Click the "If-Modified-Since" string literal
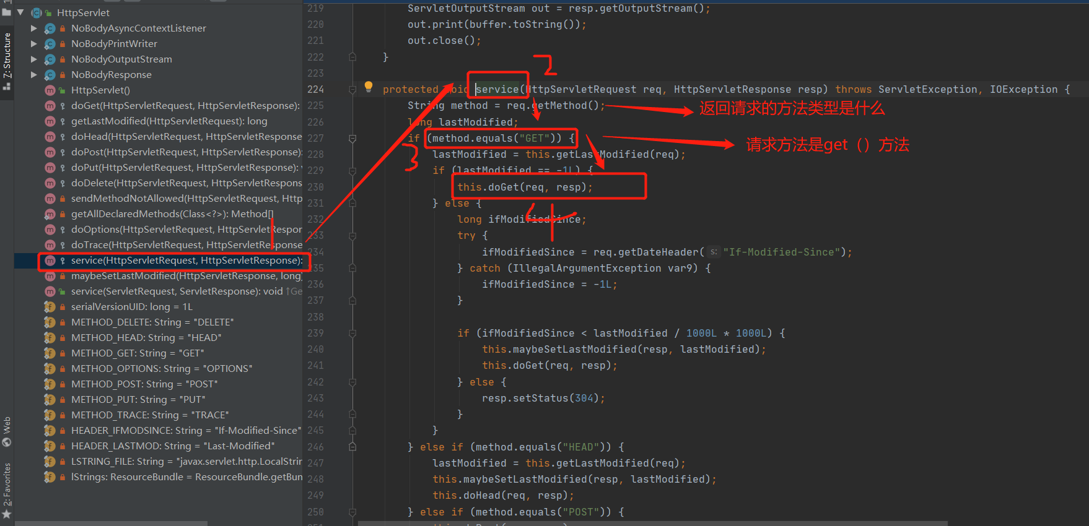The height and width of the screenshot is (526, 1089). pos(781,252)
